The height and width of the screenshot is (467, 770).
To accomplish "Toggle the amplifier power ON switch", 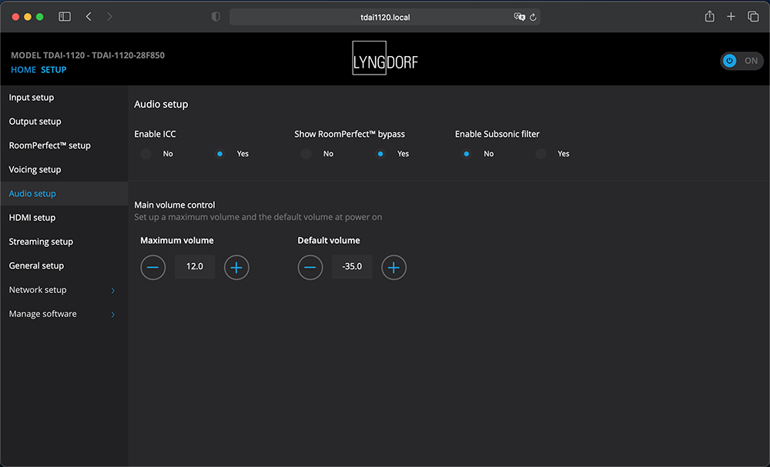I will (742, 61).
